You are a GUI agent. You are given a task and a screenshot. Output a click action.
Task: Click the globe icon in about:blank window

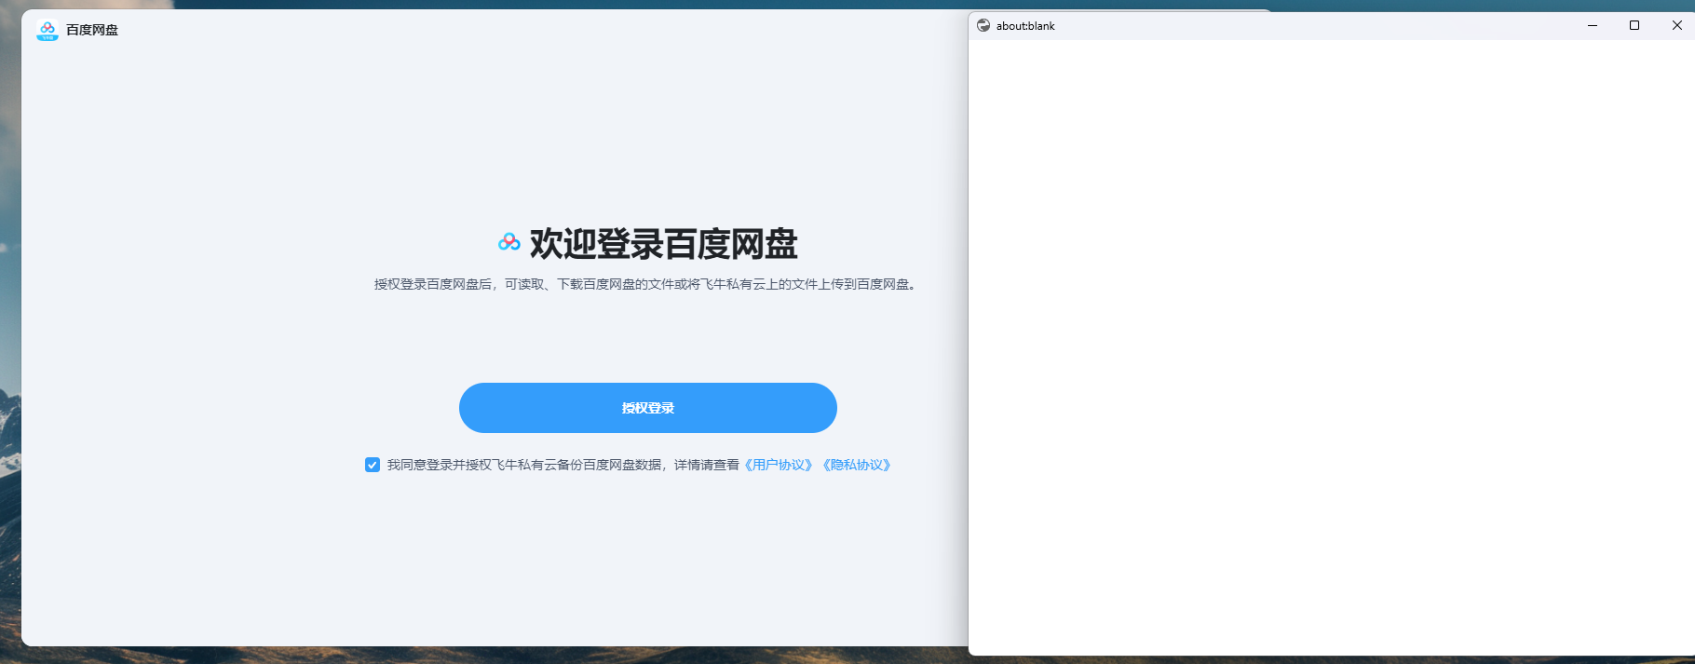tap(983, 25)
